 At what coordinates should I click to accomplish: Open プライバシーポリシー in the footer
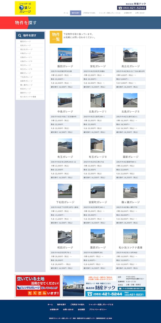pyautogui.click(x=98, y=310)
